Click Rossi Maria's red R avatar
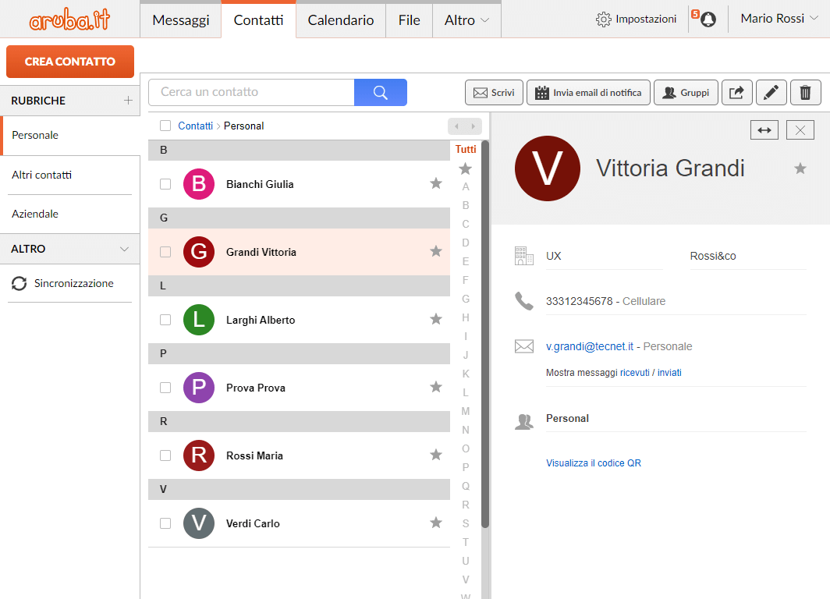 click(198, 455)
